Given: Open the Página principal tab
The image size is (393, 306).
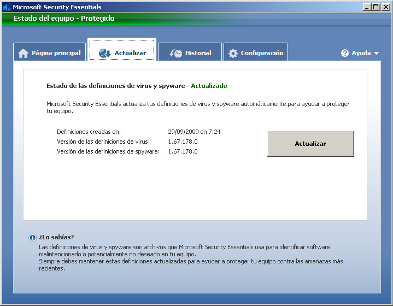Looking at the screenshot, I should pyautogui.click(x=56, y=54).
